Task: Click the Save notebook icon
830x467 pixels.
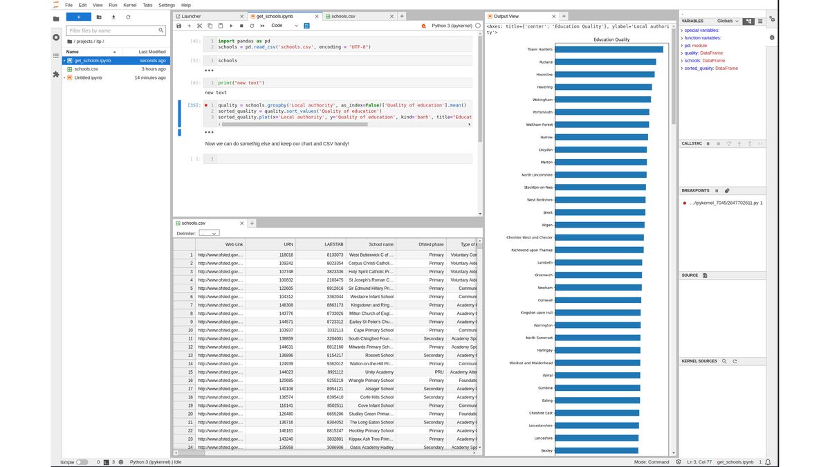Action: point(179,26)
